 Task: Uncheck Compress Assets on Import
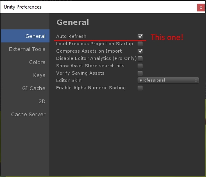(x=140, y=51)
